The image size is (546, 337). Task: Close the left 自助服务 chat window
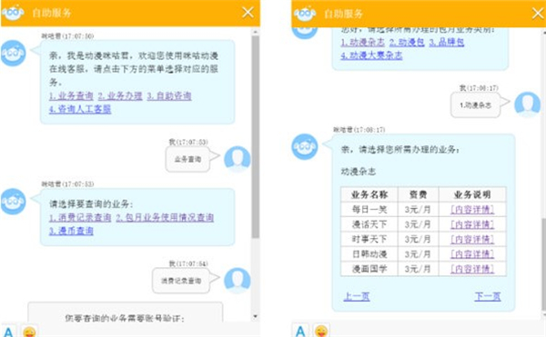[248, 13]
